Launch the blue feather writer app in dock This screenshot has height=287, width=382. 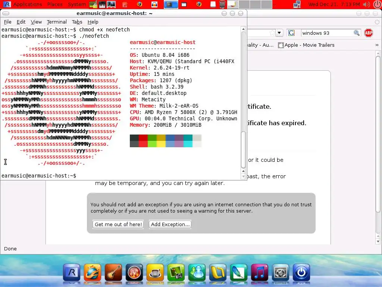click(x=238, y=272)
